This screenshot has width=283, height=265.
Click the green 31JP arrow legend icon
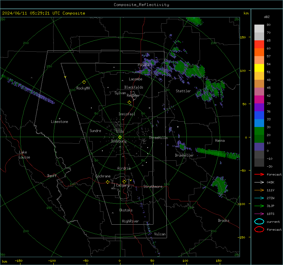(259, 206)
